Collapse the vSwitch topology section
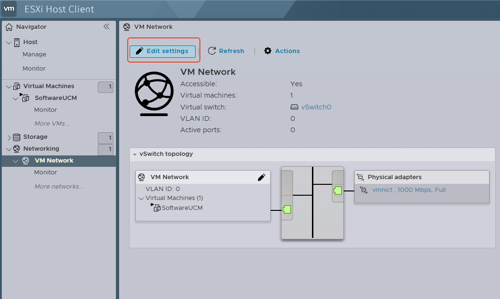500x299 pixels. click(135, 154)
